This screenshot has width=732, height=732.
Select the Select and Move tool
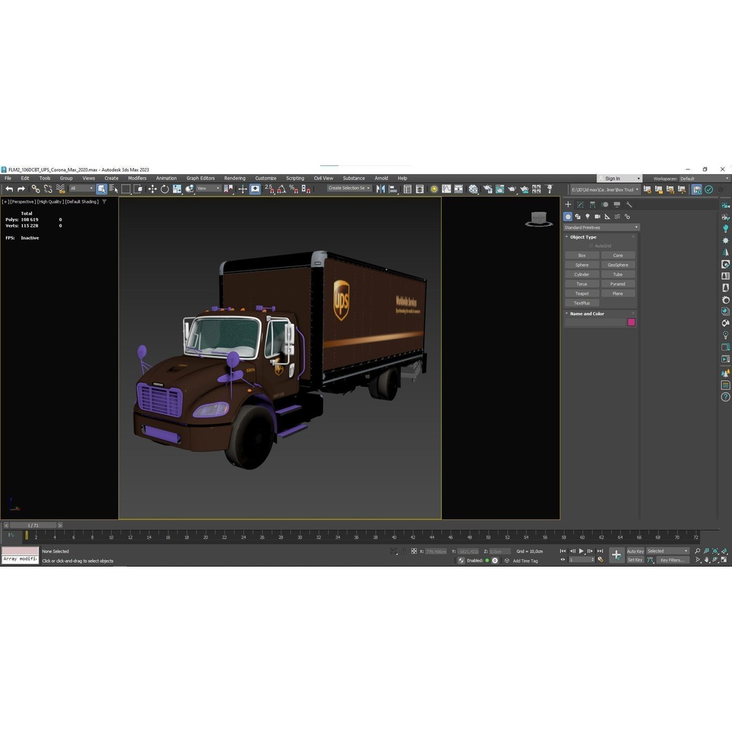point(152,189)
